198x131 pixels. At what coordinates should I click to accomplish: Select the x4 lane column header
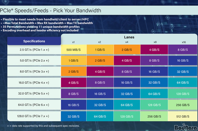127,42
